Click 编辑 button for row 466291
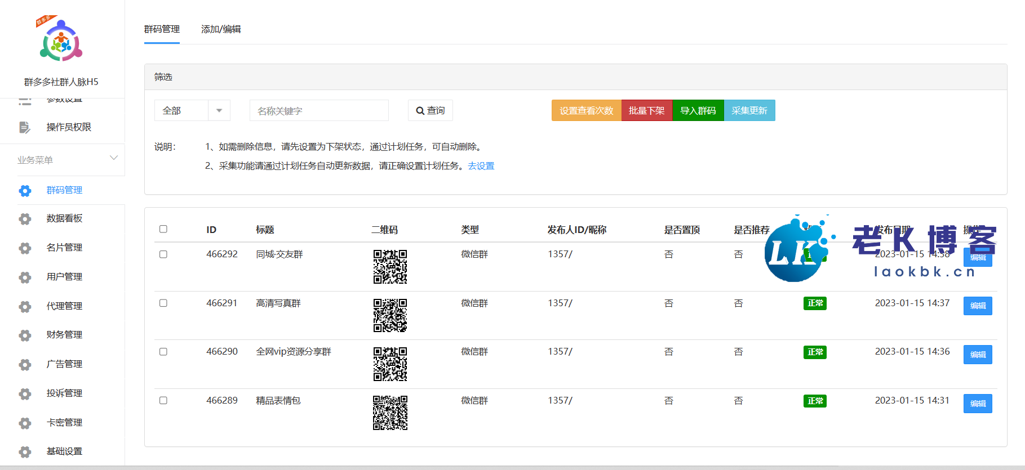Screen dimensions: 1025x470 978,306
